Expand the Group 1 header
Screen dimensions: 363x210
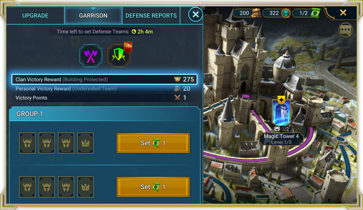104,114
